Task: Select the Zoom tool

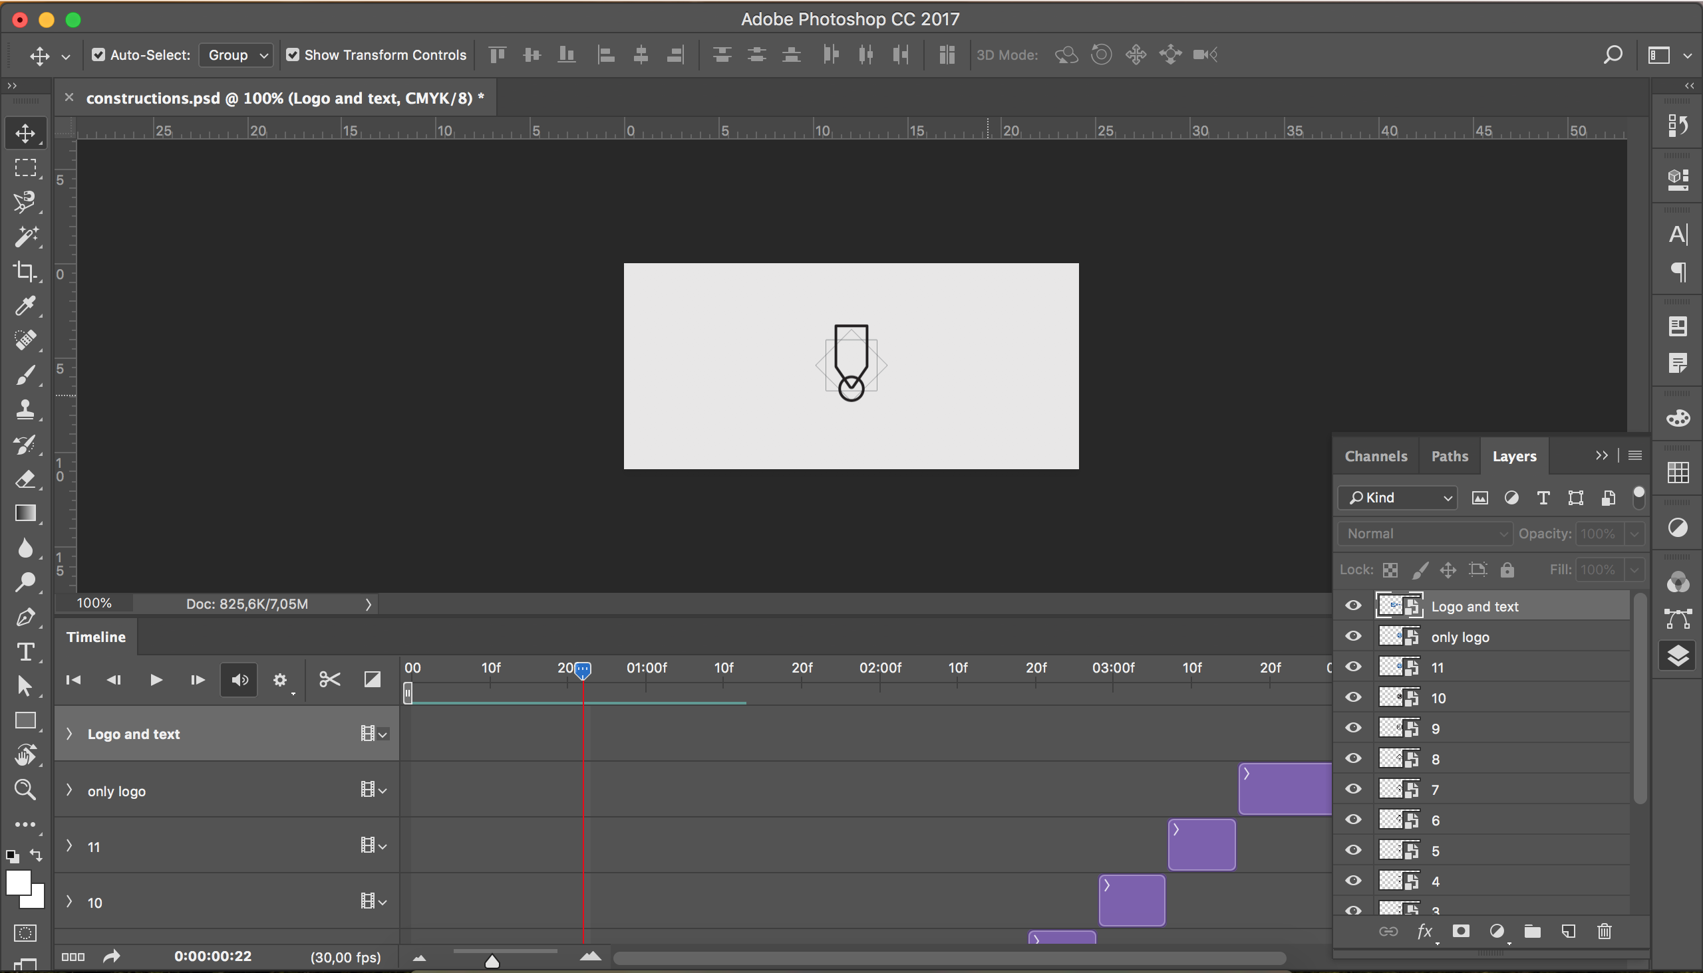Action: click(x=25, y=790)
